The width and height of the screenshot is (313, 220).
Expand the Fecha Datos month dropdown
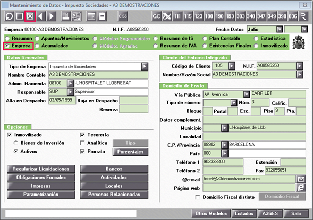pos(280,30)
